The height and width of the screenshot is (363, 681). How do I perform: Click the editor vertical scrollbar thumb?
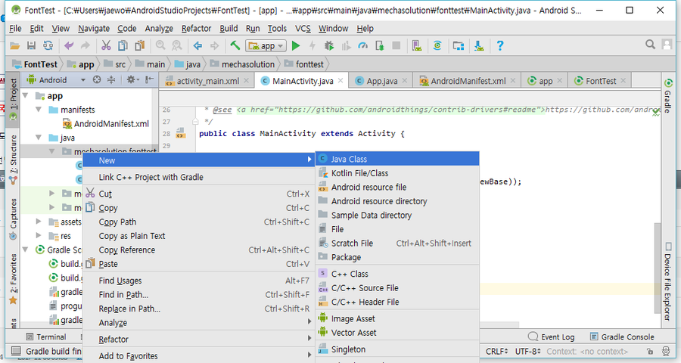click(658, 268)
